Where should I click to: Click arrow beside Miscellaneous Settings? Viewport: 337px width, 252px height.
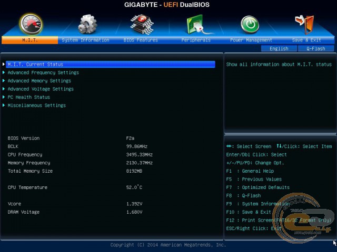(4, 105)
